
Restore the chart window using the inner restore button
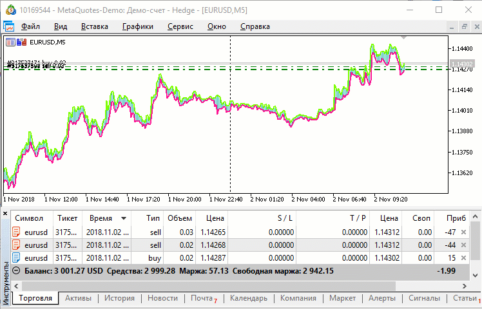(x=463, y=26)
